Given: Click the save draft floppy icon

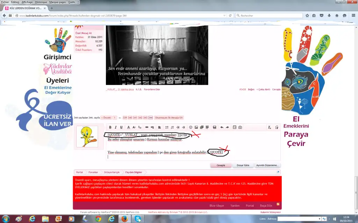Looking at the screenshot, I should click(x=214, y=128).
